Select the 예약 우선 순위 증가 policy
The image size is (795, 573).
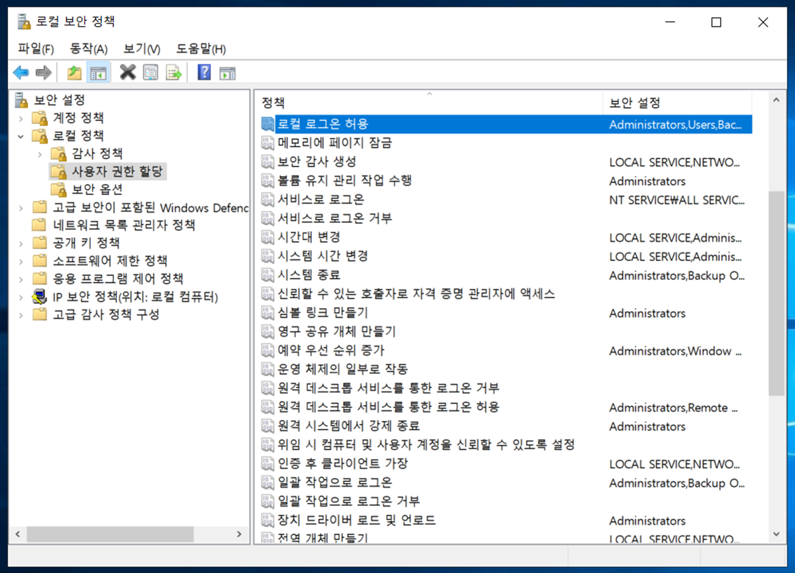click(331, 350)
